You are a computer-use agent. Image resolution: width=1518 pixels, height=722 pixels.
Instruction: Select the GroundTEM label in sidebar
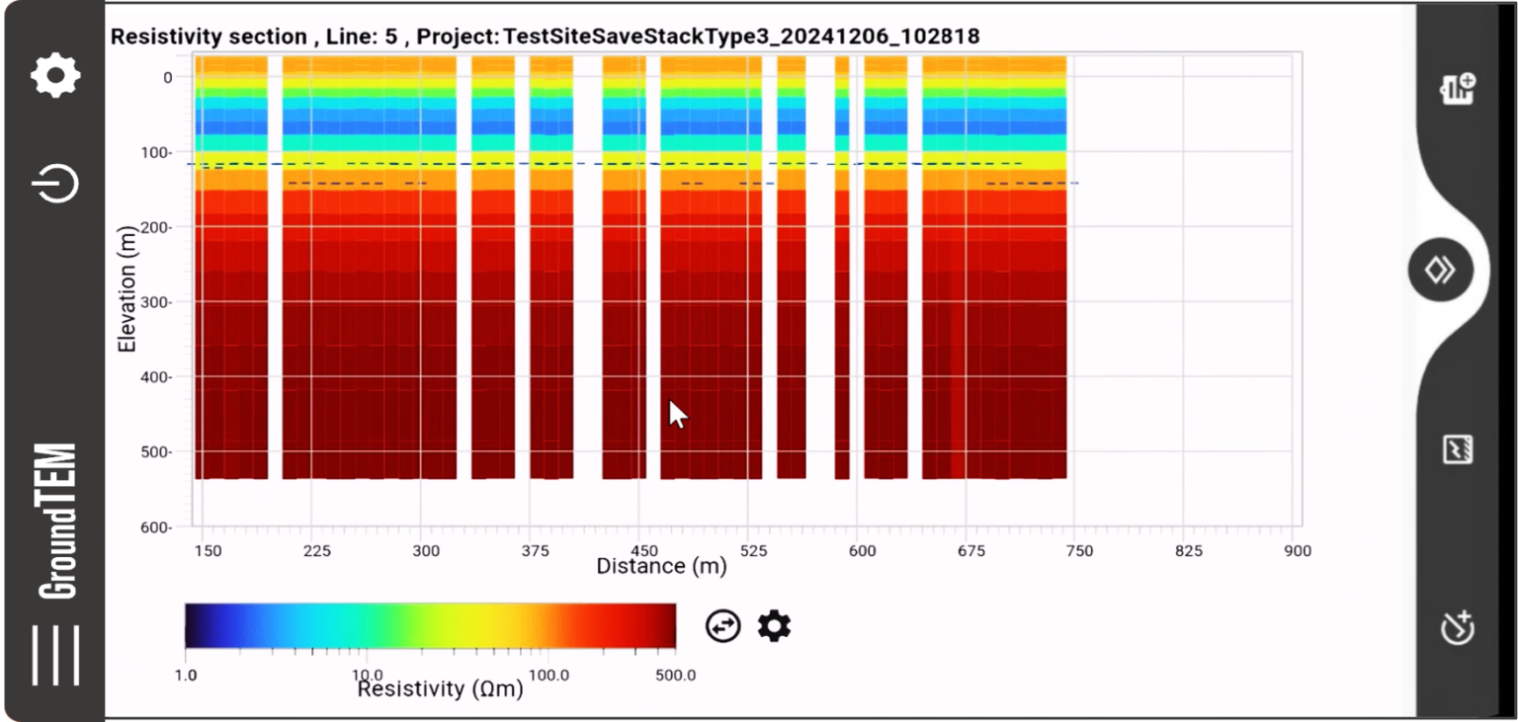click(54, 514)
